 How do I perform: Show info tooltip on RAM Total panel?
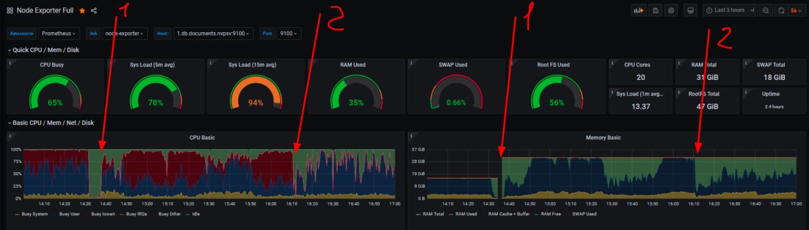click(678, 63)
